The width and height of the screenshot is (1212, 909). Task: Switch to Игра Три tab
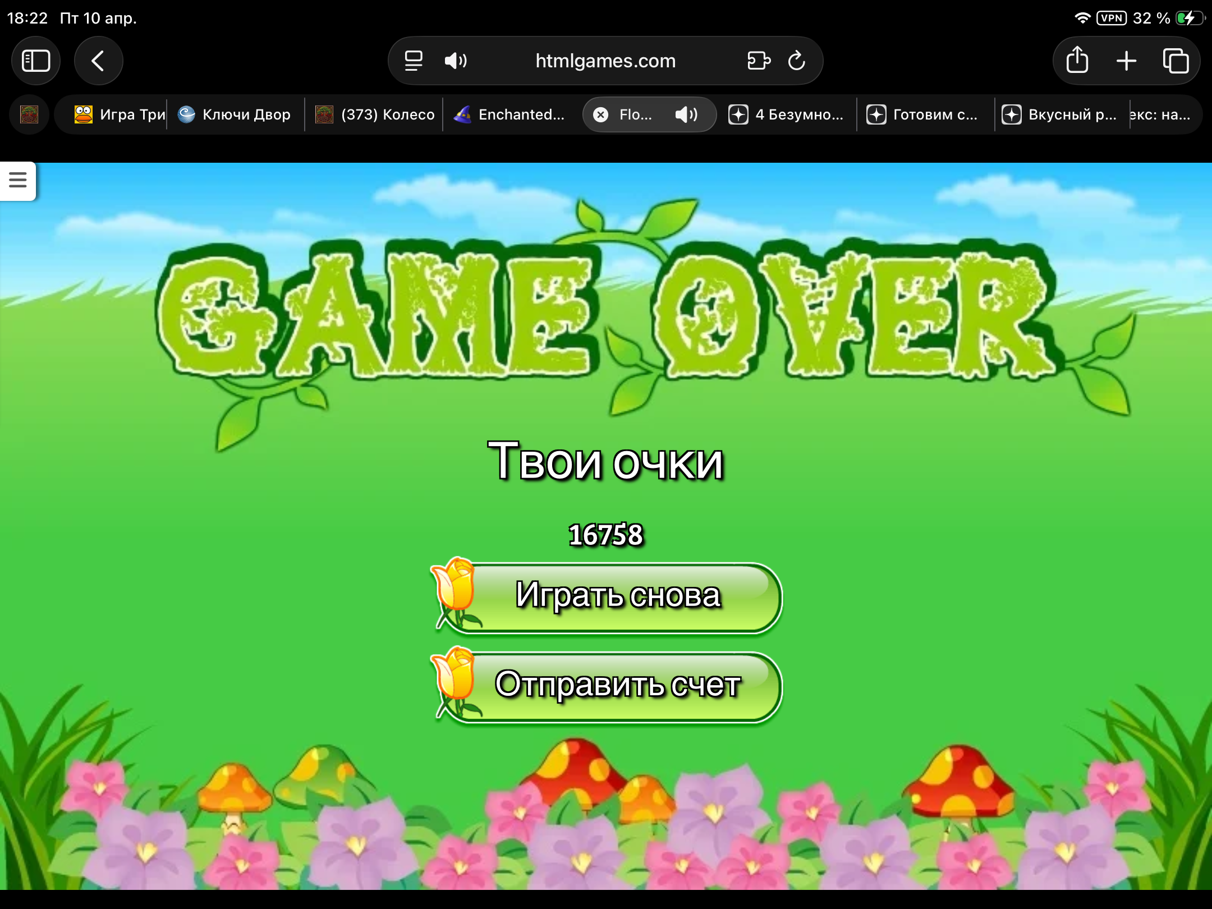click(x=120, y=114)
